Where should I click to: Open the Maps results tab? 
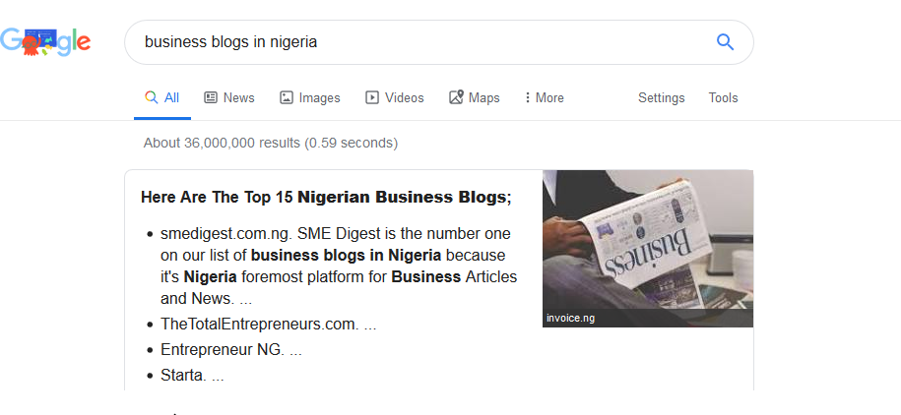(x=483, y=97)
